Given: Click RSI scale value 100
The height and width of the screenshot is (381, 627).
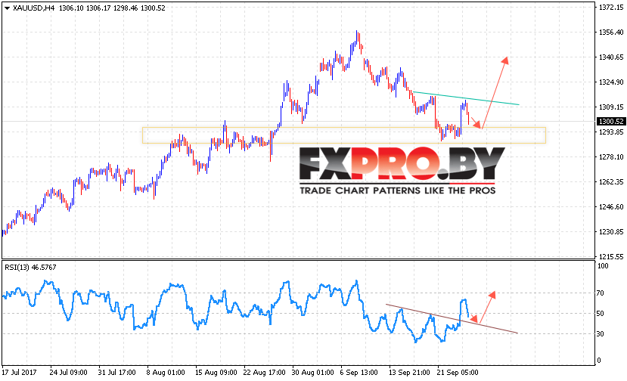Looking at the screenshot, I should click(603, 266).
